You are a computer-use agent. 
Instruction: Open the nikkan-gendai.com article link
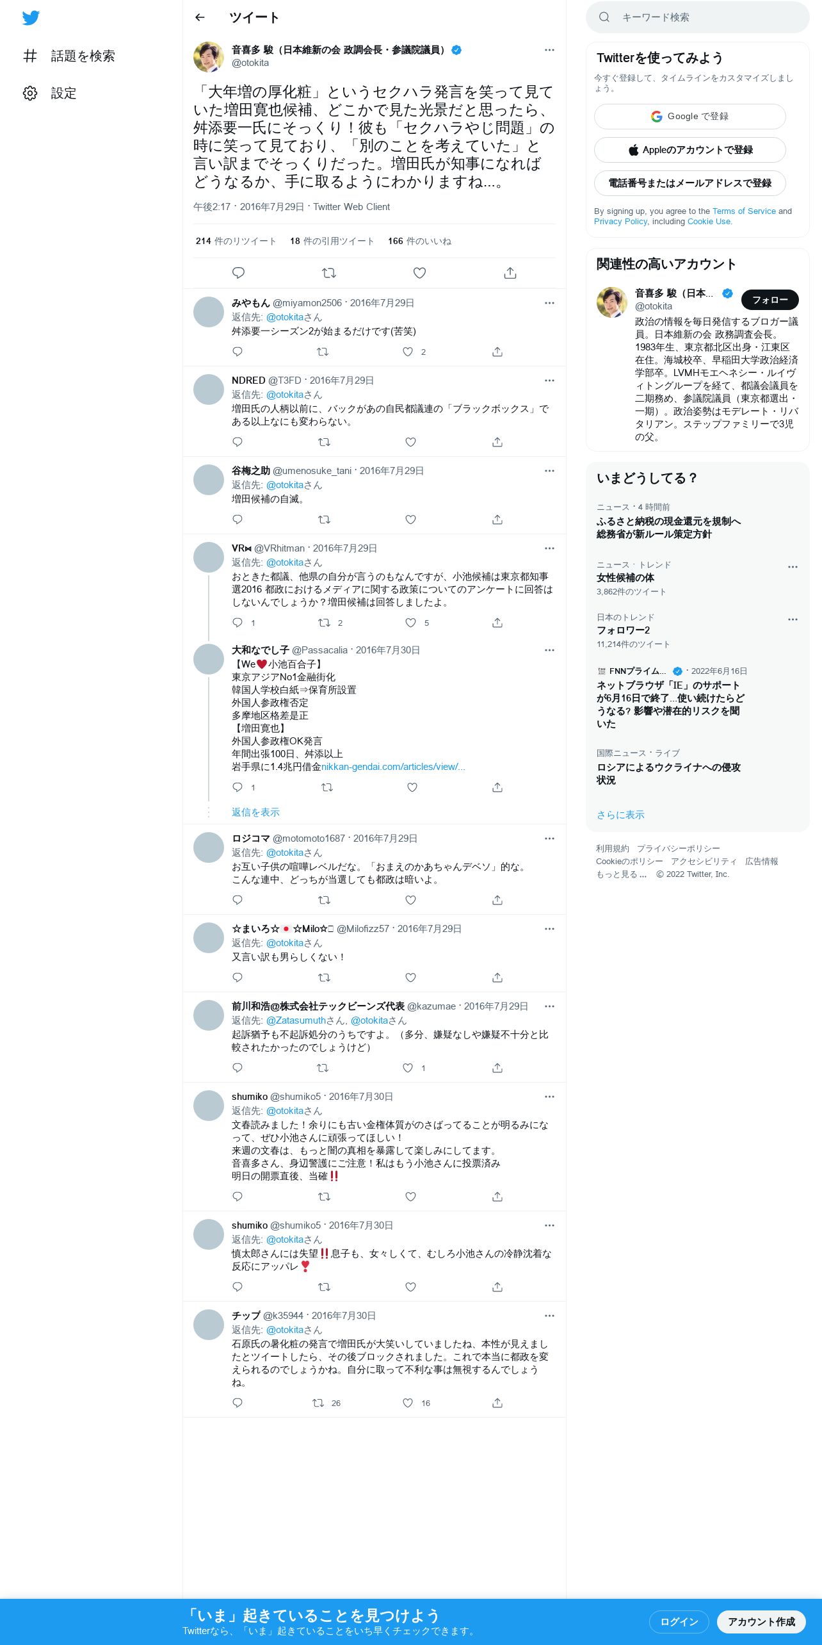click(393, 767)
